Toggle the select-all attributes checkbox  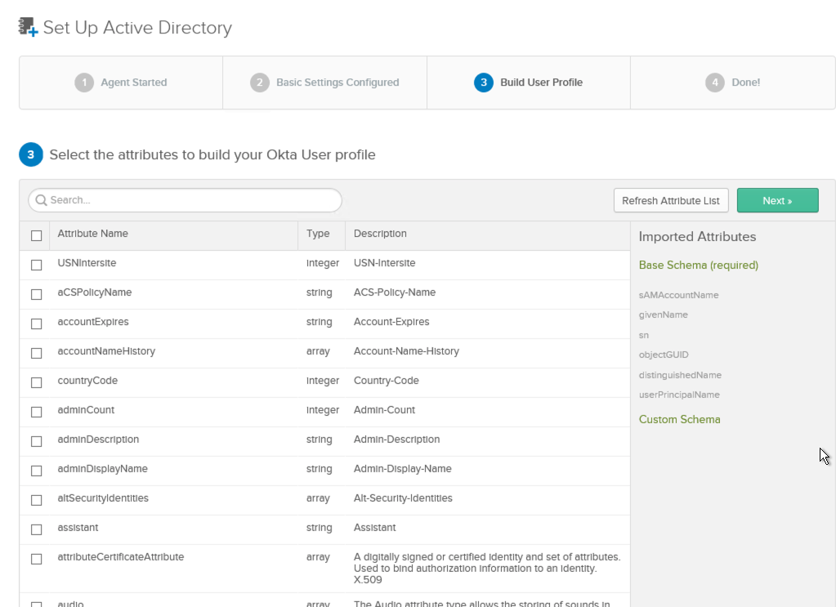coord(36,235)
